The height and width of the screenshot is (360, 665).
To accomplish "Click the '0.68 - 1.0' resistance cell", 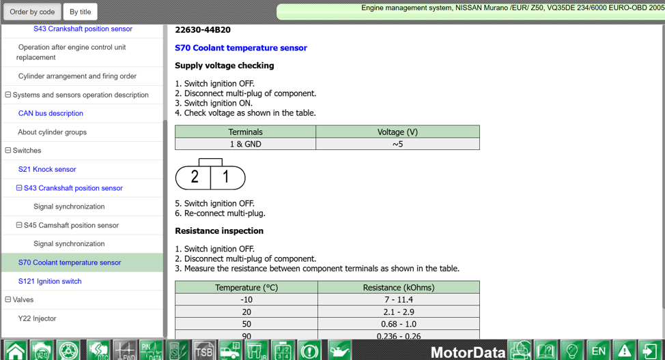I will click(399, 324).
